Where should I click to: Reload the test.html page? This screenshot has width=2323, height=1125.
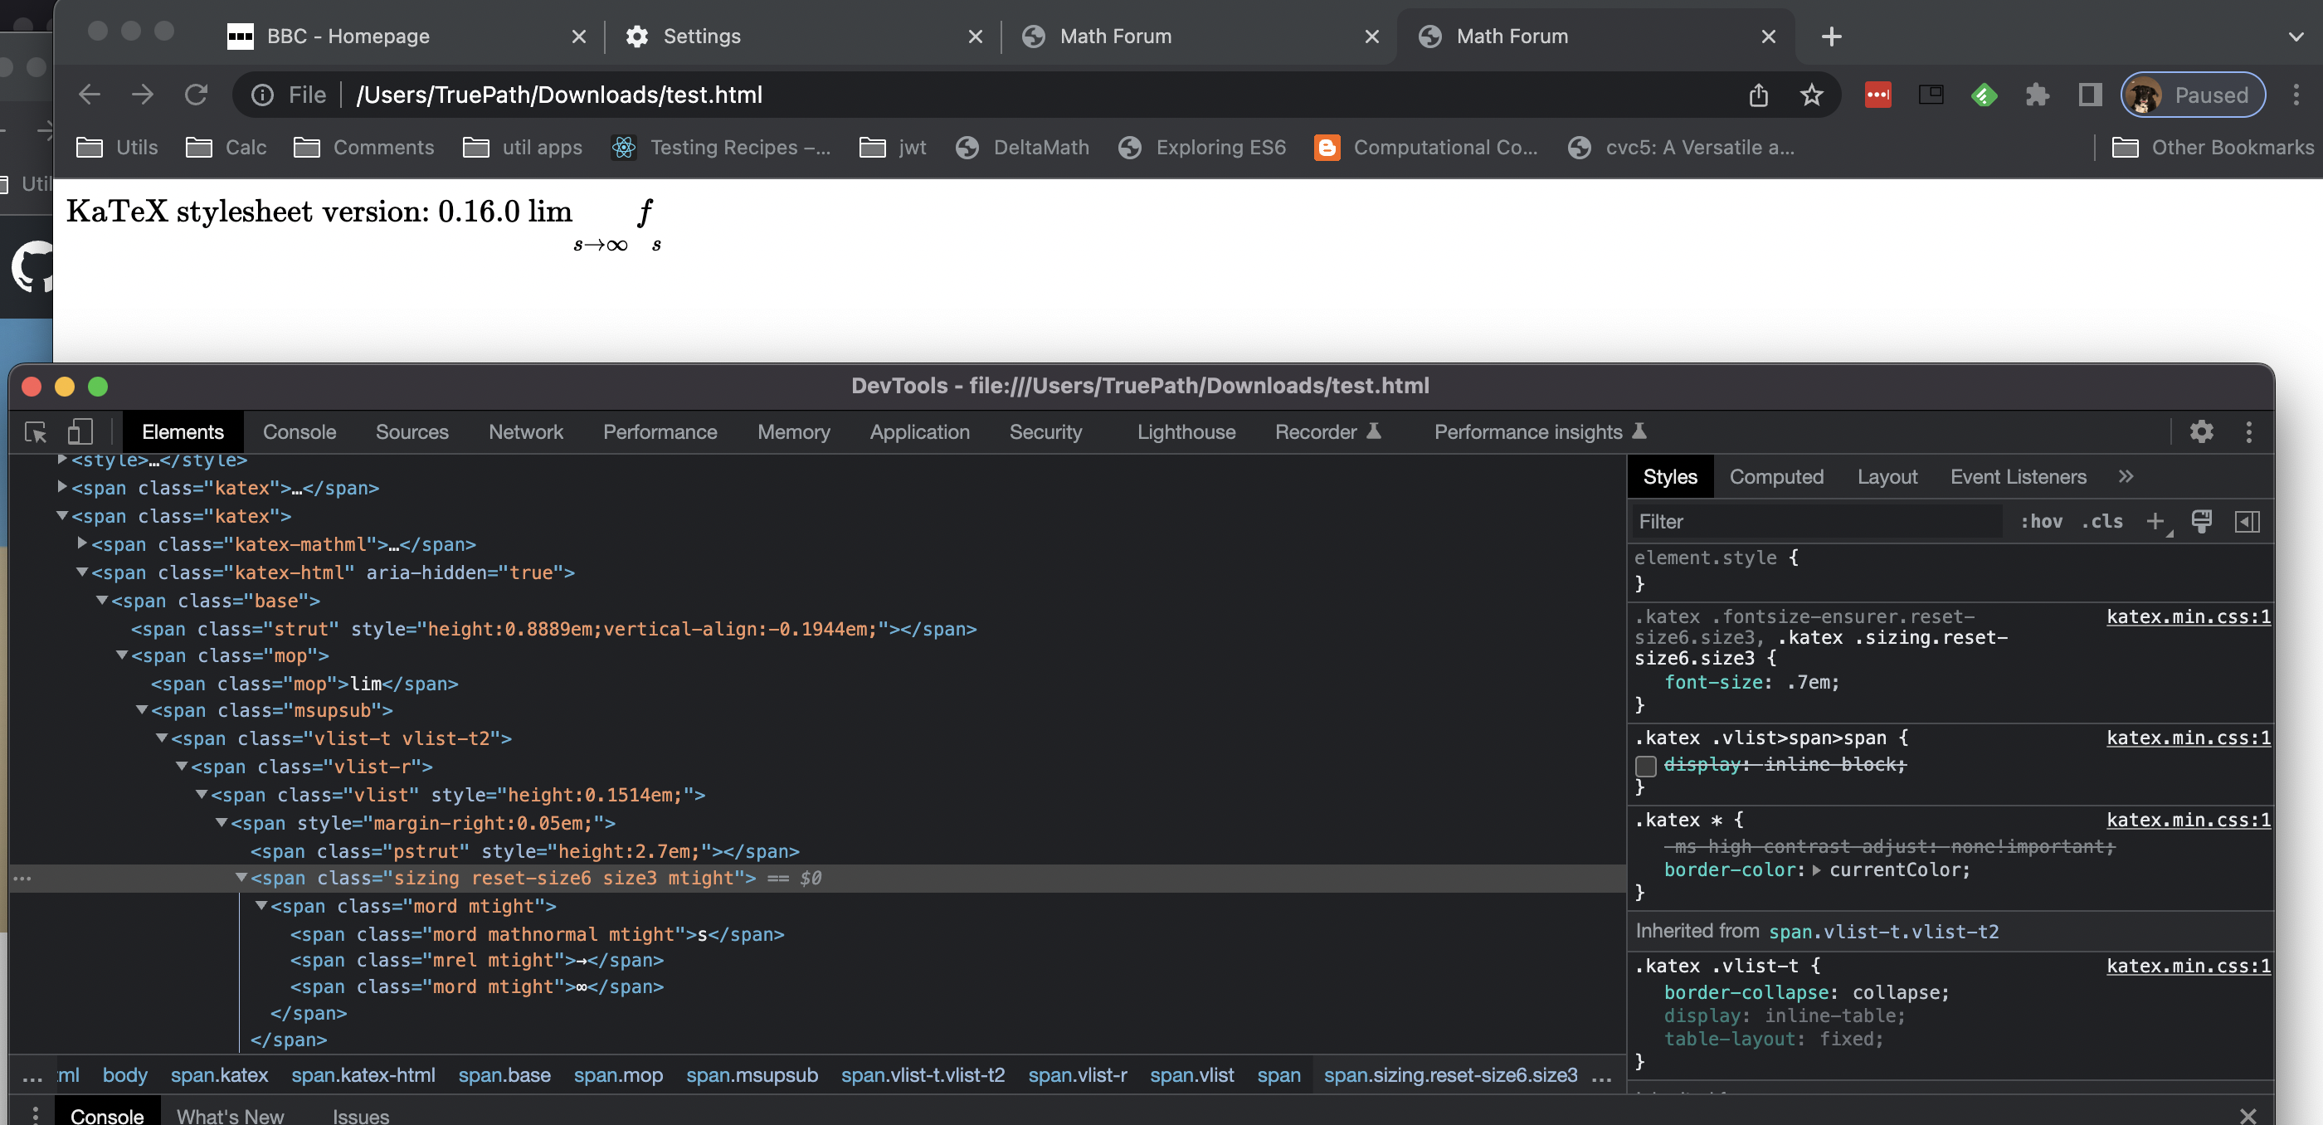tap(197, 94)
